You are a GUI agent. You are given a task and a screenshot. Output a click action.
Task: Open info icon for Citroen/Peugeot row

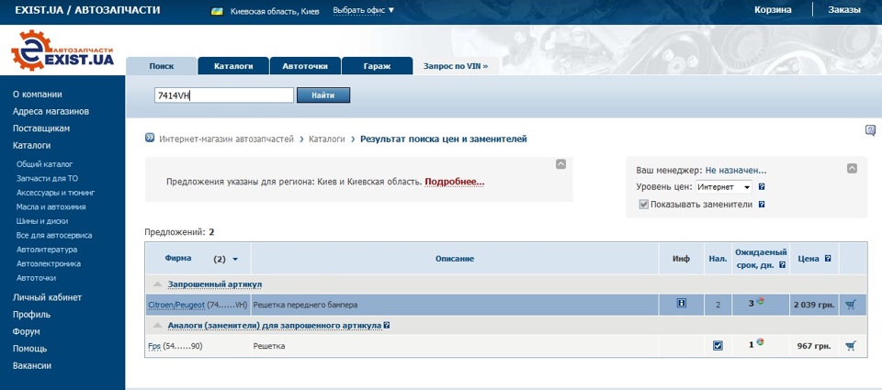[682, 304]
